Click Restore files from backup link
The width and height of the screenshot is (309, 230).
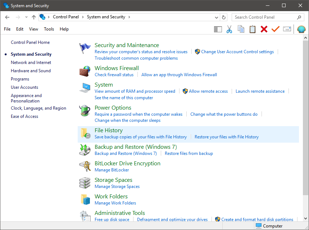(x=189, y=153)
